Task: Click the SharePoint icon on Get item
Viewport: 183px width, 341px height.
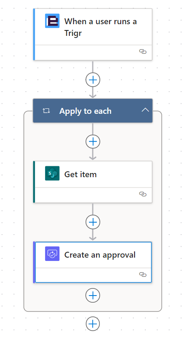Action: tap(52, 173)
